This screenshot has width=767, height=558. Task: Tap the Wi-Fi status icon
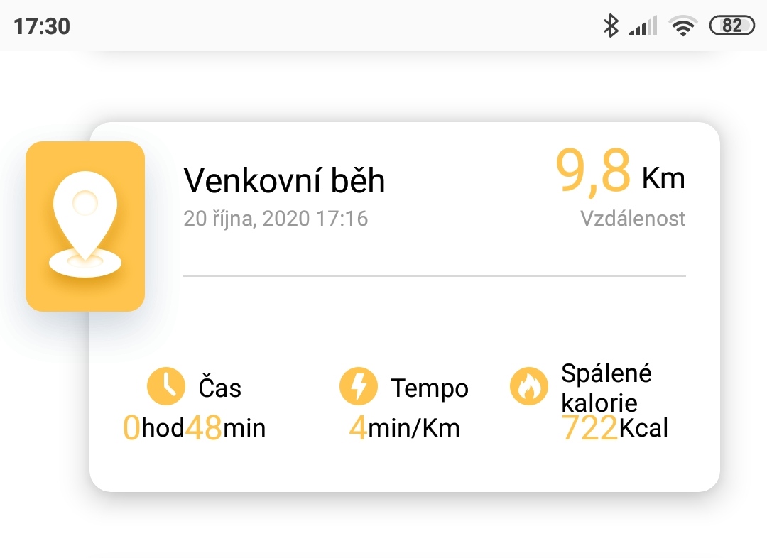(683, 26)
